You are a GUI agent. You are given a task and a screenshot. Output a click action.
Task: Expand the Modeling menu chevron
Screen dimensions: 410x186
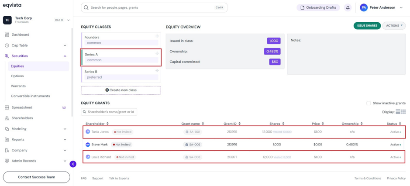tap(65, 129)
